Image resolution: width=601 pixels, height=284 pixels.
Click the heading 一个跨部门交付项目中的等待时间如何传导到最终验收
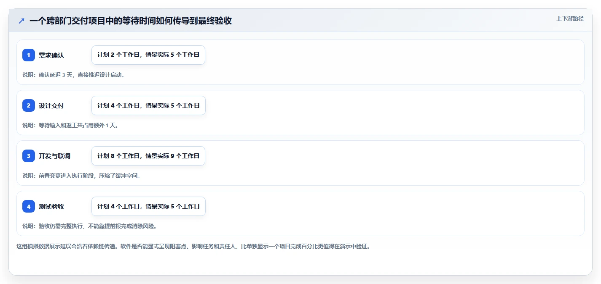131,21
